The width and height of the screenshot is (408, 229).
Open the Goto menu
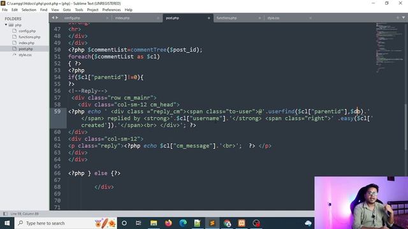click(66, 10)
